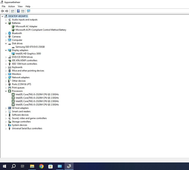Expand the System devices category
The width and height of the screenshot is (189, 170).
pyautogui.click(x=6, y=125)
